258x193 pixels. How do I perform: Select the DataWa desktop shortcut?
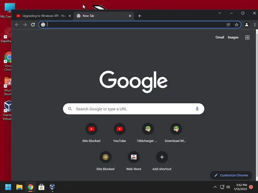click(x=6, y=35)
